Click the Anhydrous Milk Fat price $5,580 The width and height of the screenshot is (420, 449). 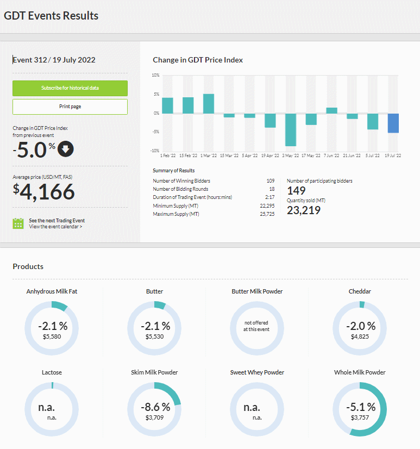[52, 336]
